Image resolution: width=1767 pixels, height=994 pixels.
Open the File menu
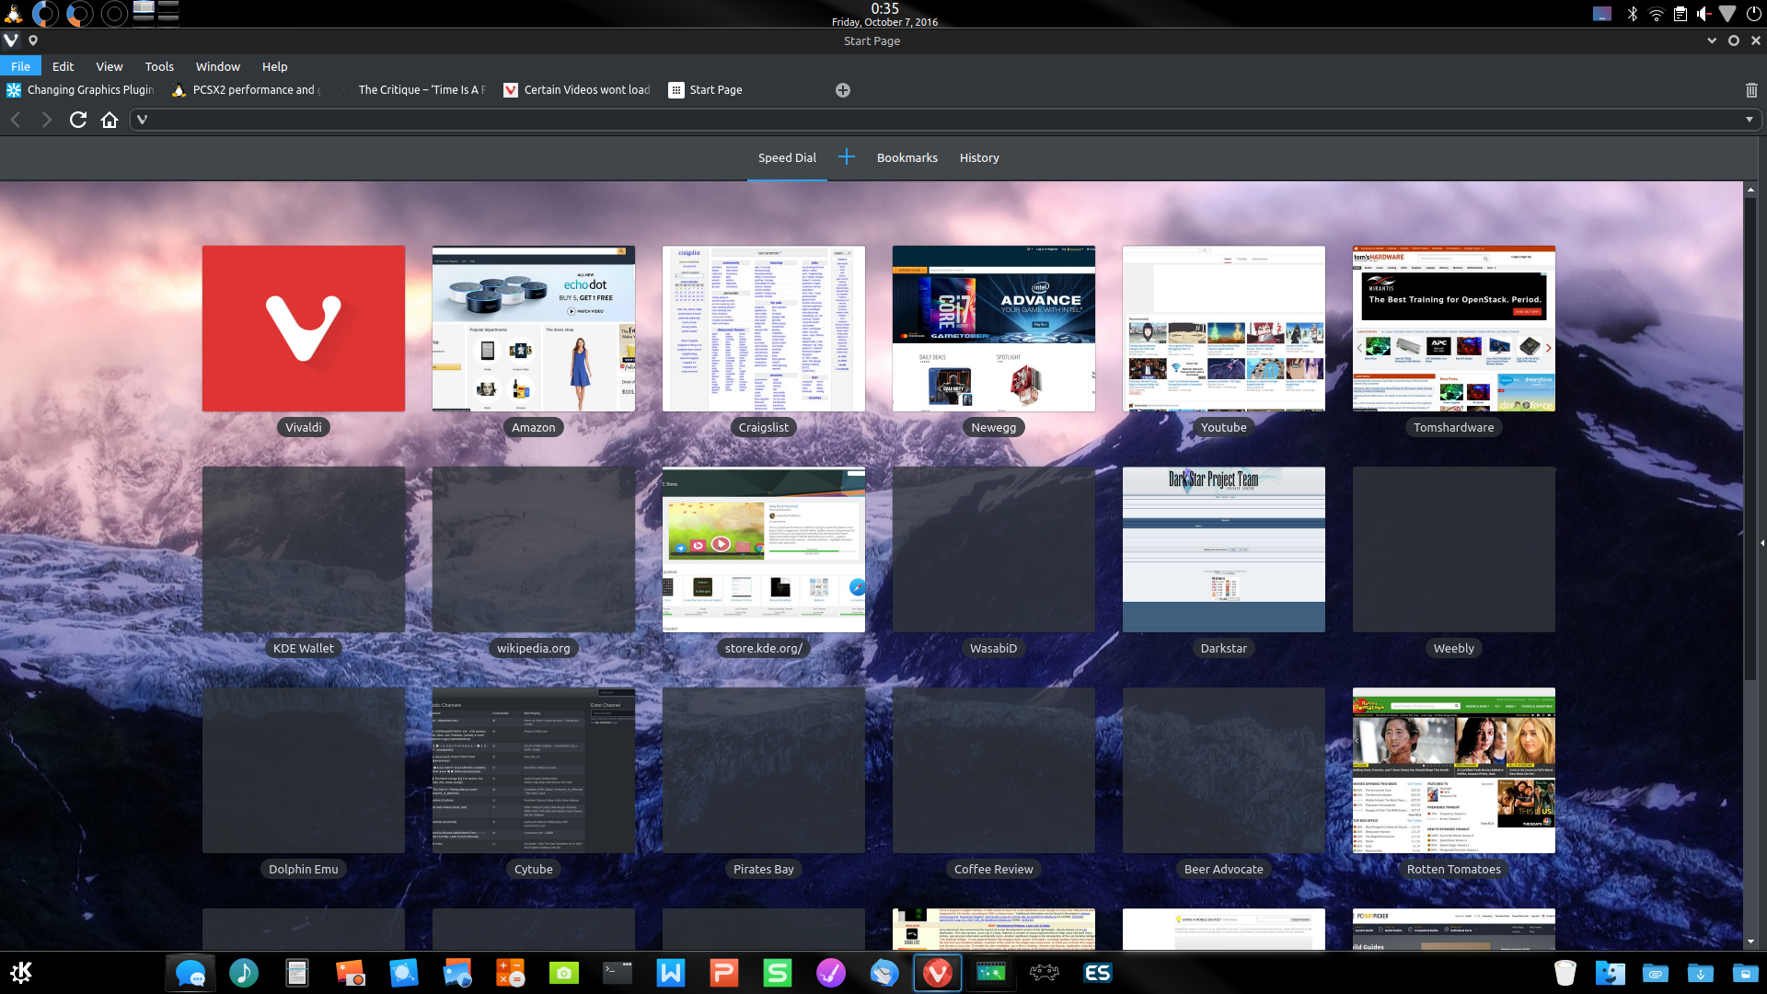pos(20,66)
